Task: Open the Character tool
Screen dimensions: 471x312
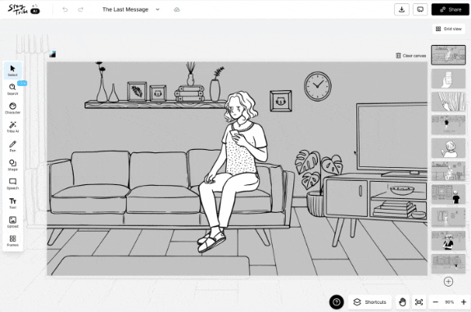Action: [x=12, y=108]
